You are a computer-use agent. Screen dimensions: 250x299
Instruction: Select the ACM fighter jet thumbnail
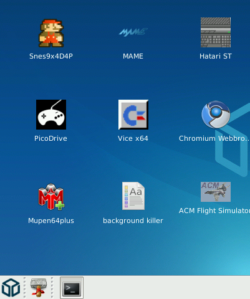pos(216,192)
